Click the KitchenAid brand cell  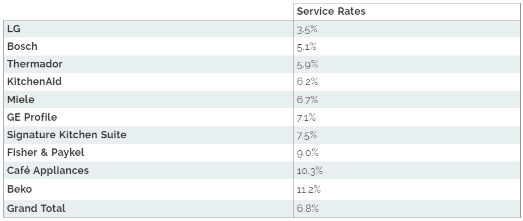(x=149, y=82)
